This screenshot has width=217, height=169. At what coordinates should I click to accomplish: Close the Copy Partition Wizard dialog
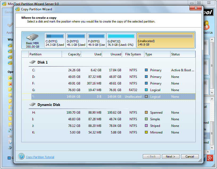[195, 8]
